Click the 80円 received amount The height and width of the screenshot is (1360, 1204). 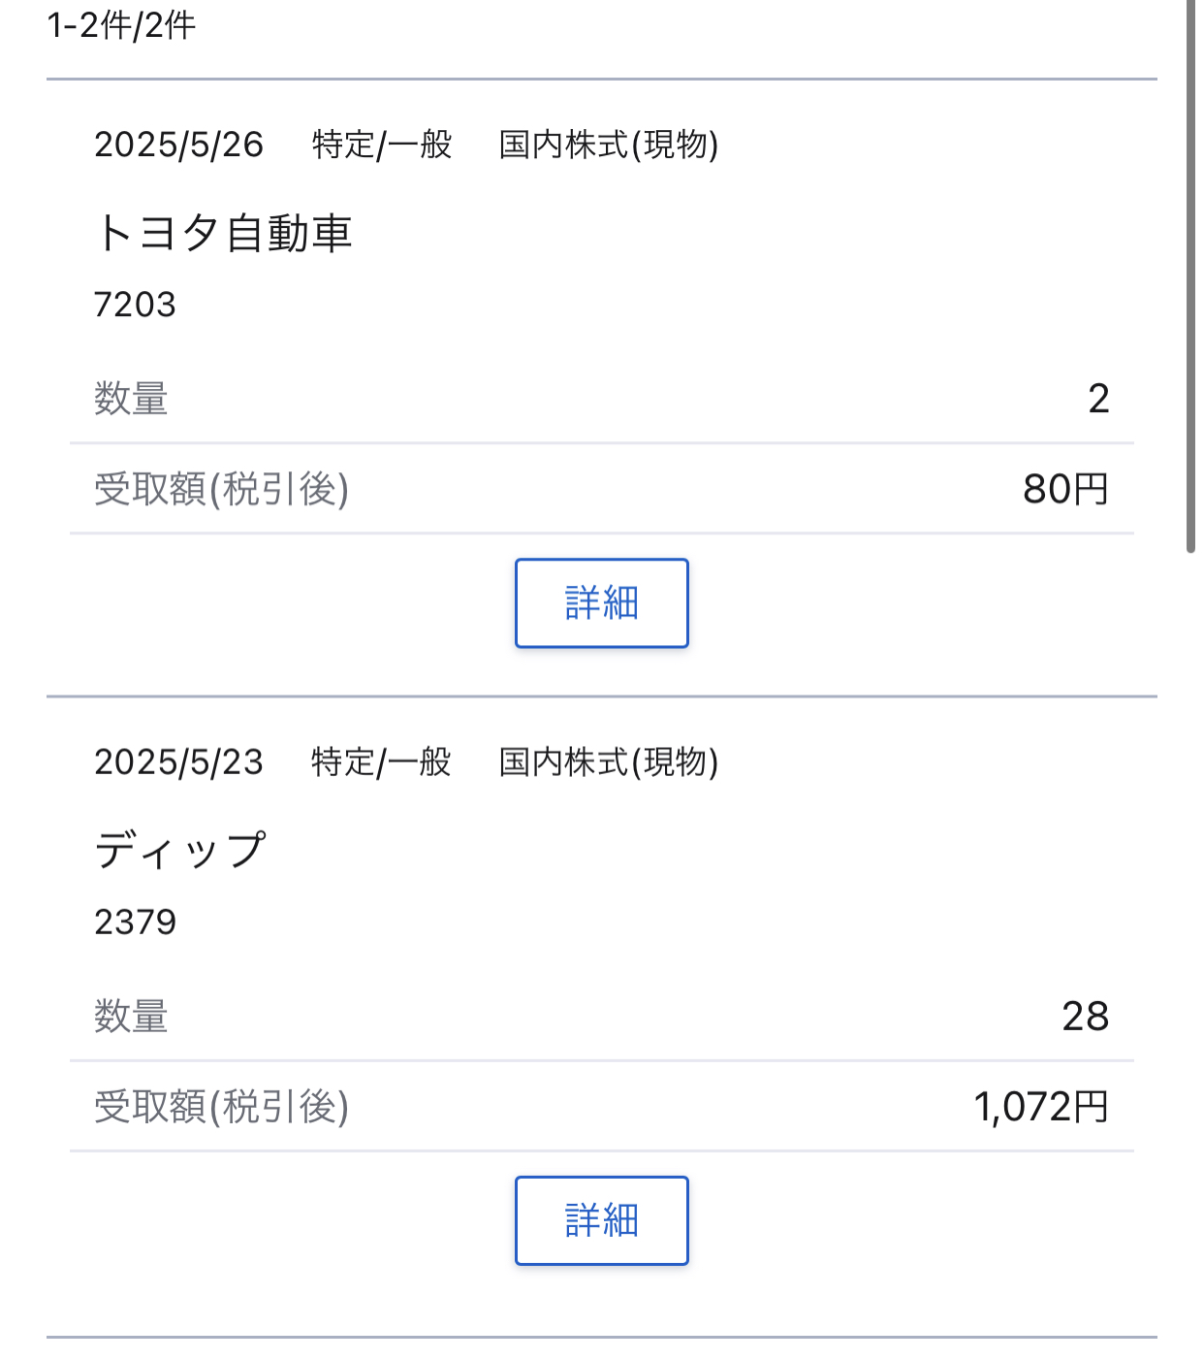[x=1065, y=489]
